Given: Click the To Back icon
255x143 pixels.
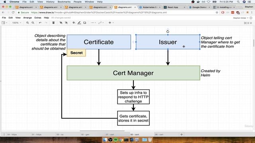Looking at the screenshot, I should coord(66,23).
